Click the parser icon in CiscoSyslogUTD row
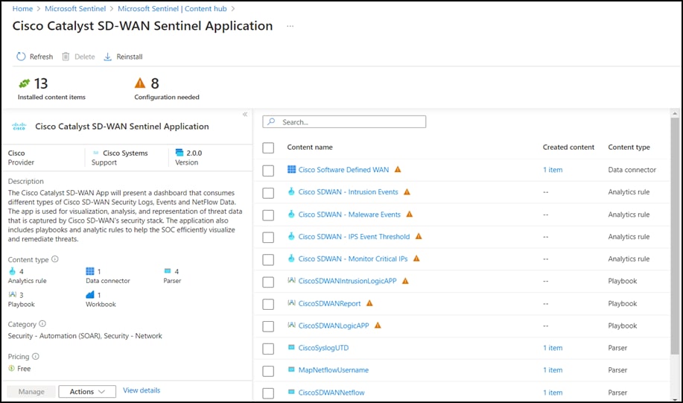Screen dimensions: 683x403 click(291, 347)
